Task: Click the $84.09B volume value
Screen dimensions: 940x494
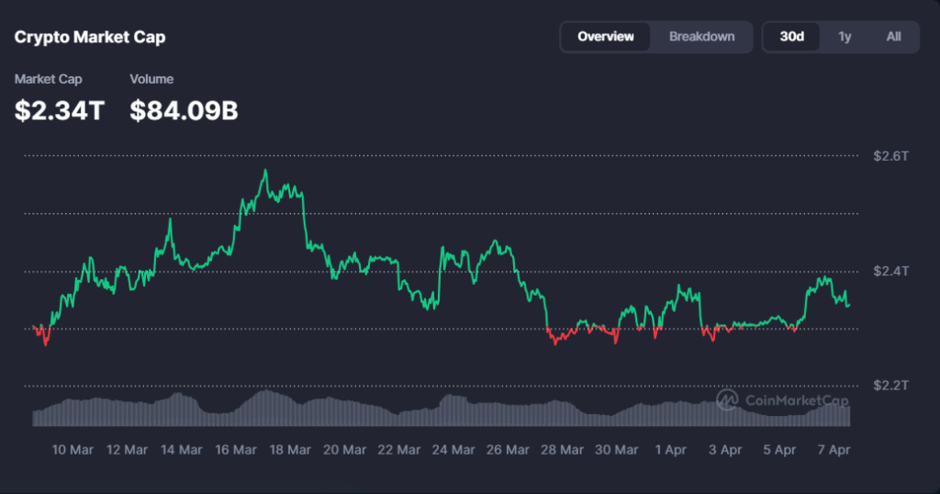Action: (184, 111)
